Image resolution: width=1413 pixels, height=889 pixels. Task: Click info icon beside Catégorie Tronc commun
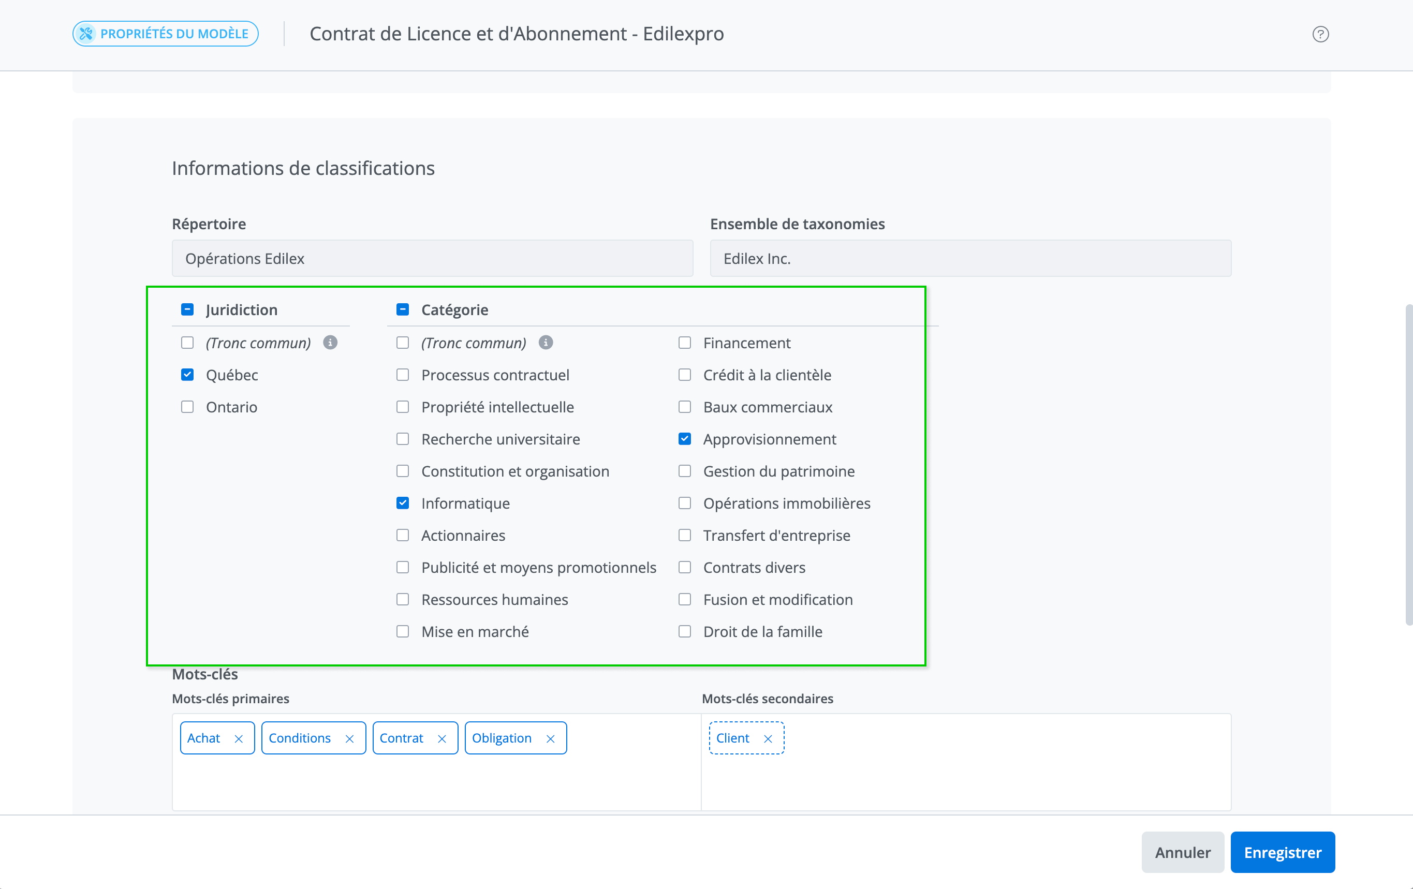546,343
